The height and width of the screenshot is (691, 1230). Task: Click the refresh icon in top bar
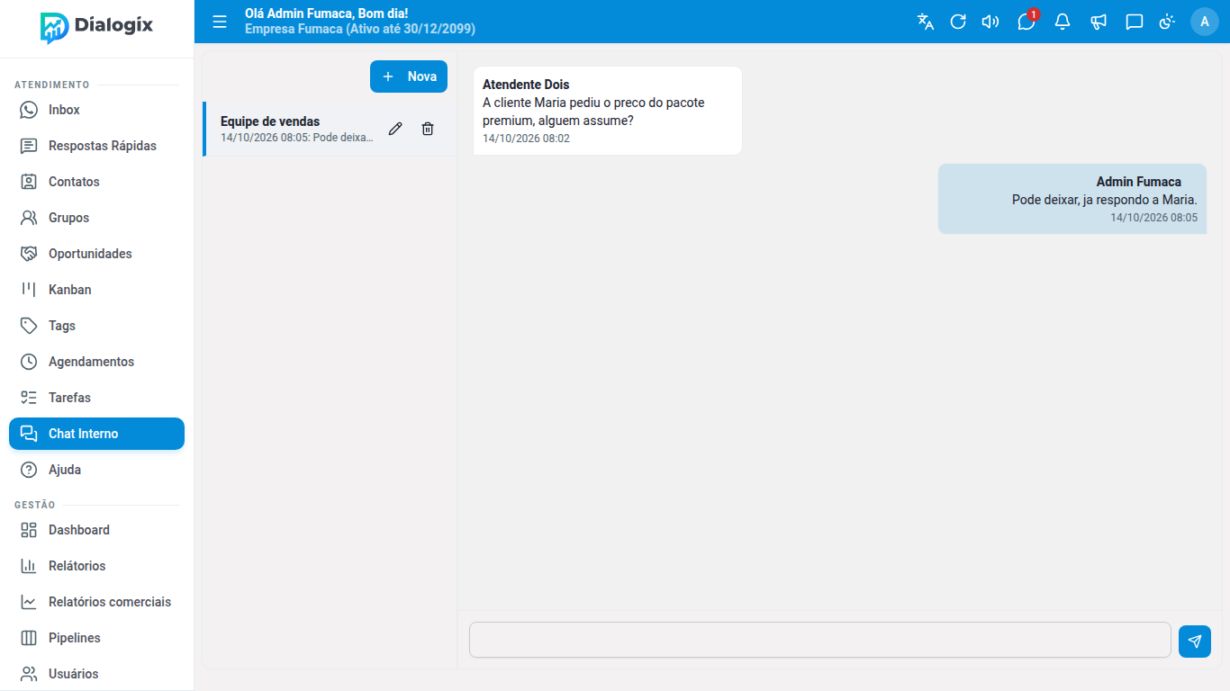coord(958,22)
